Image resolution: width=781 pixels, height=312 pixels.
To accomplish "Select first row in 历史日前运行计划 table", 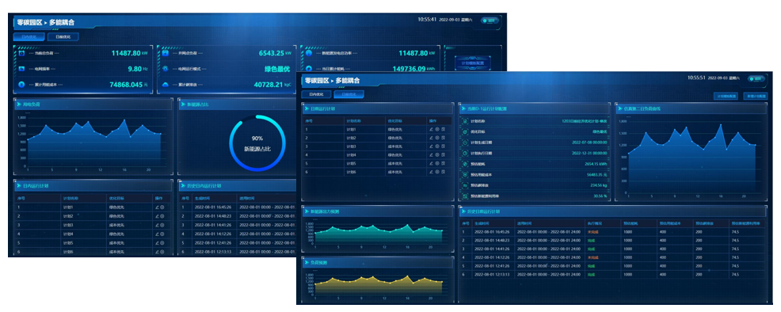I will click(611, 232).
